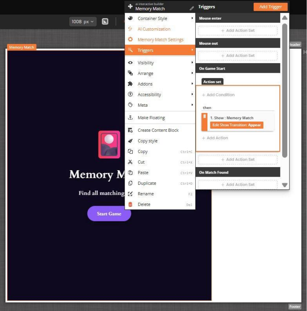Click the Triggers panel scrollbar down arrow
Image resolution: width=307 pixels, height=311 pixels.
point(285,185)
